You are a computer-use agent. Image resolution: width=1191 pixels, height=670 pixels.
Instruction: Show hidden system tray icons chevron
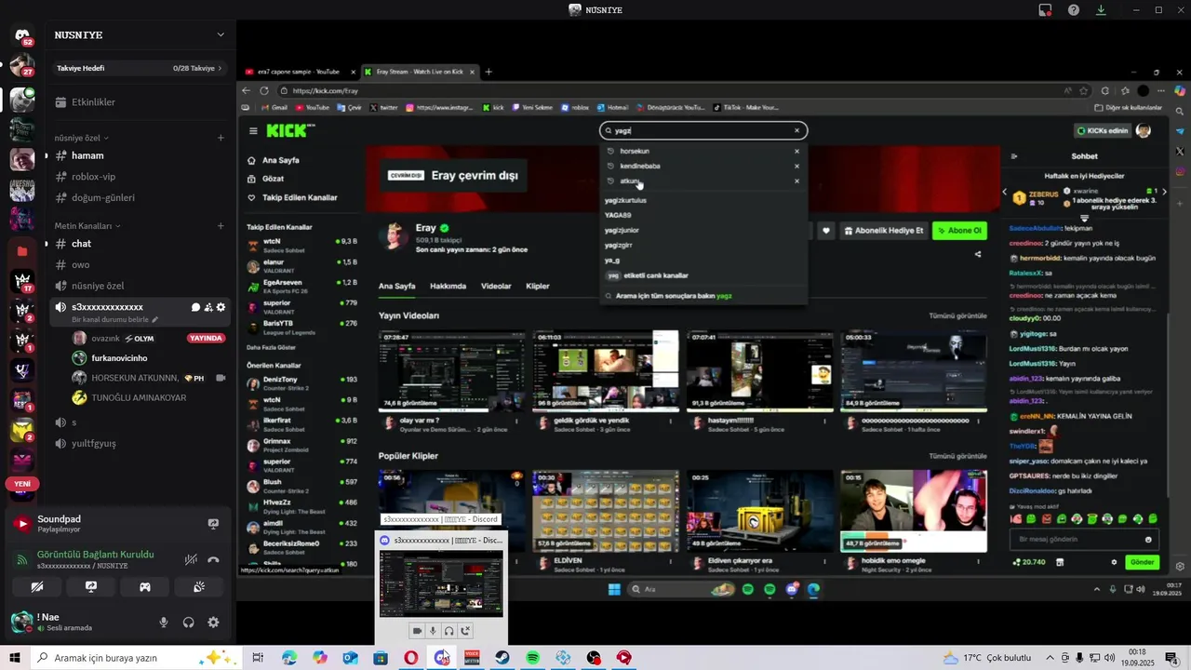point(1050,658)
